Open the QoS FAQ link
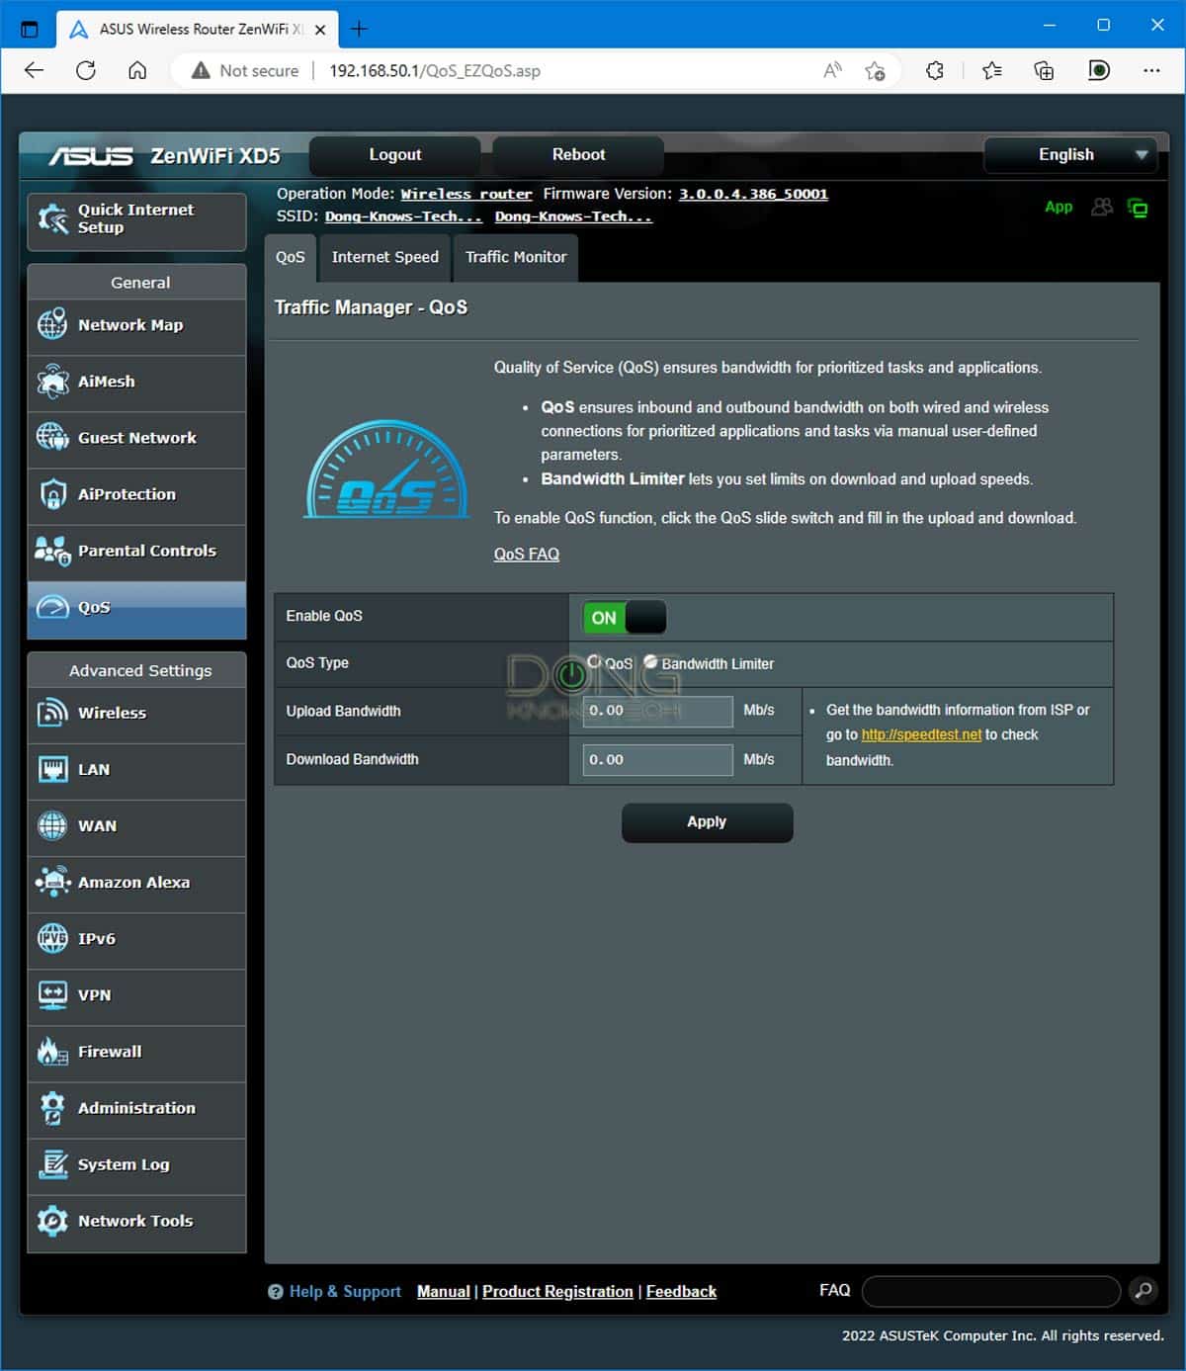Image resolution: width=1186 pixels, height=1371 pixels. pos(527,555)
